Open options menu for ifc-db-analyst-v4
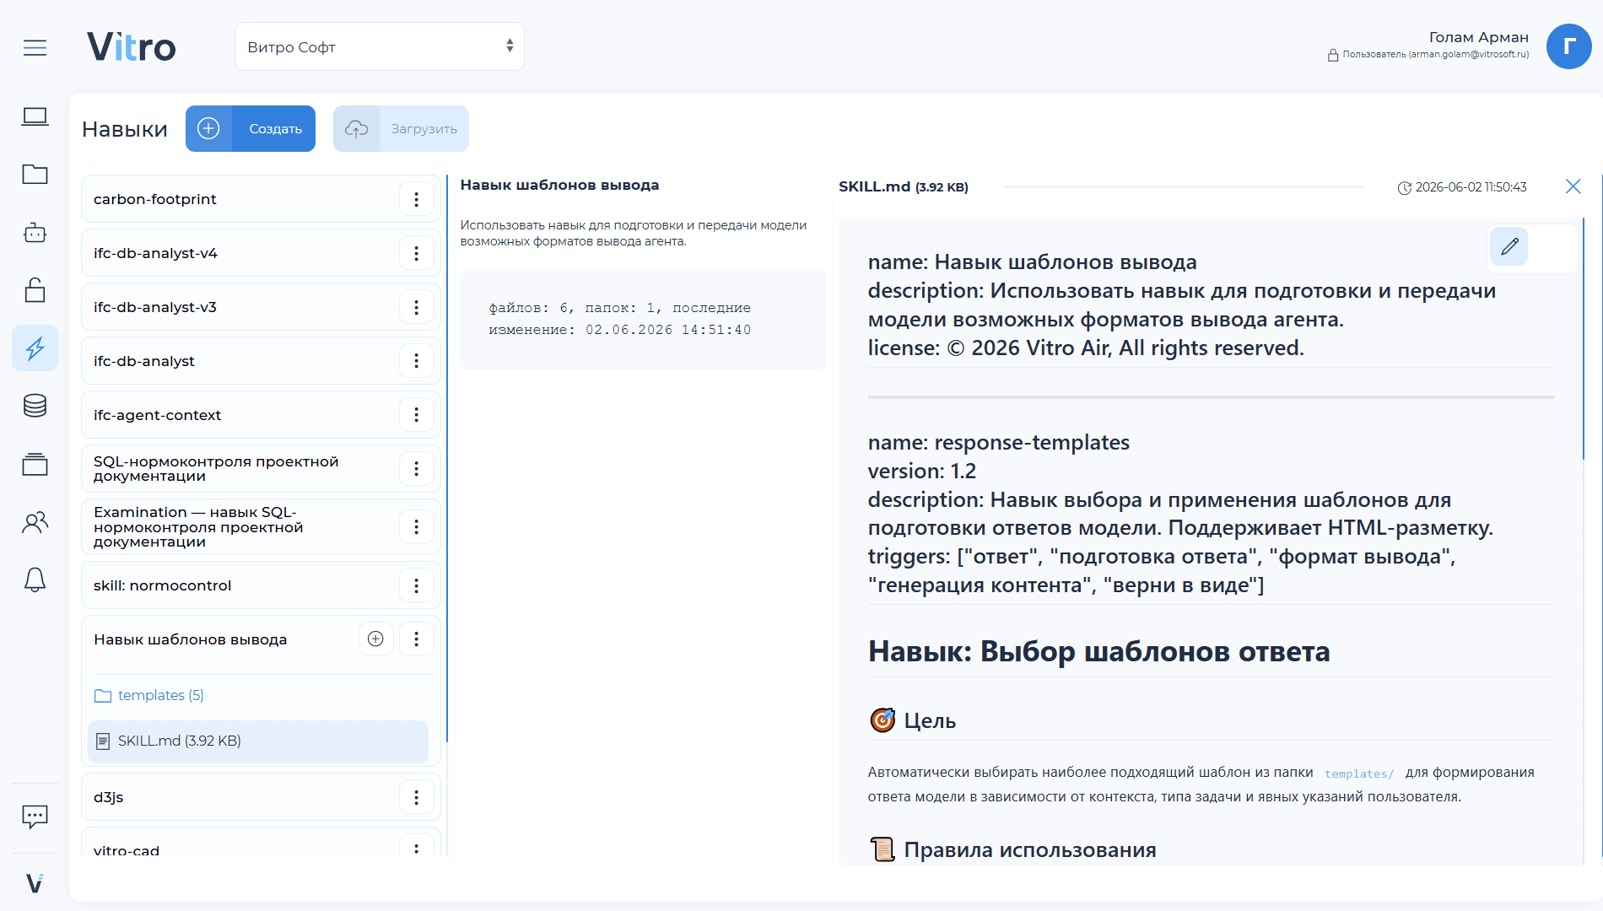1603x911 pixels. point(416,253)
